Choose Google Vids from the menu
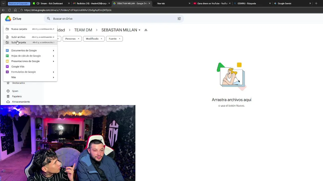 click(x=30, y=67)
